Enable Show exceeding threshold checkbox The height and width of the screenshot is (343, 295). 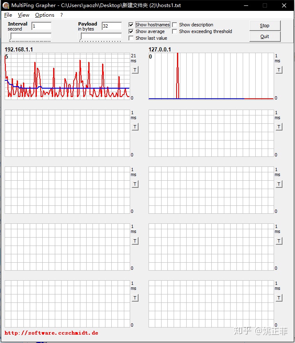(x=174, y=31)
